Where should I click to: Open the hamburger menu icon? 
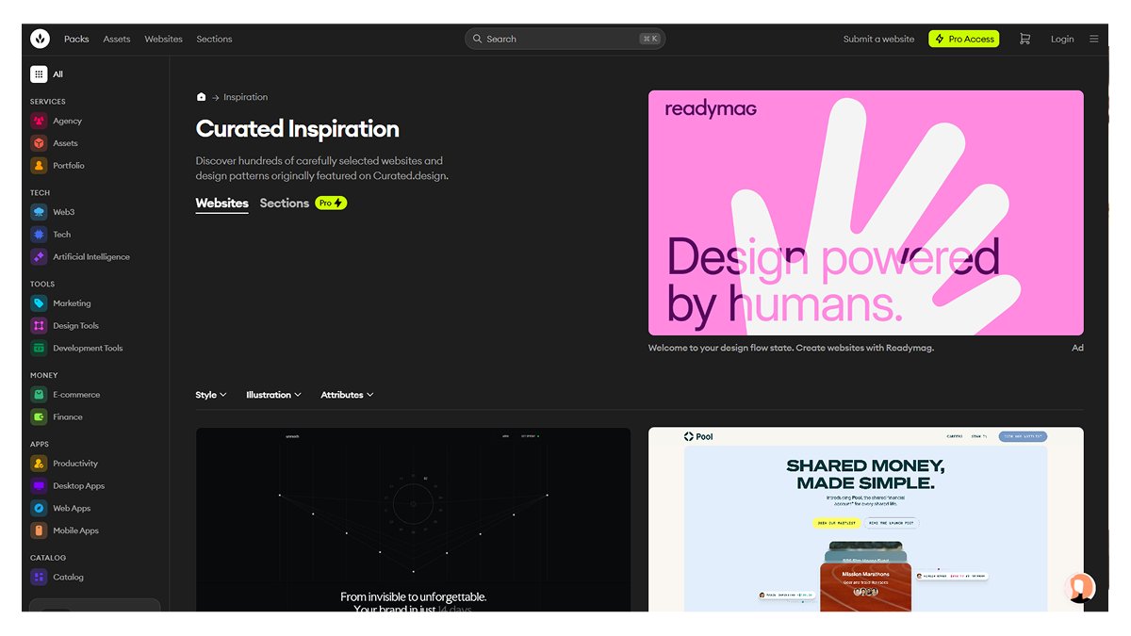pos(1093,39)
